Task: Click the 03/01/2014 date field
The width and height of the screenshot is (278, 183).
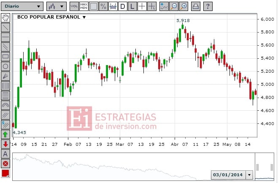Action: point(228,175)
